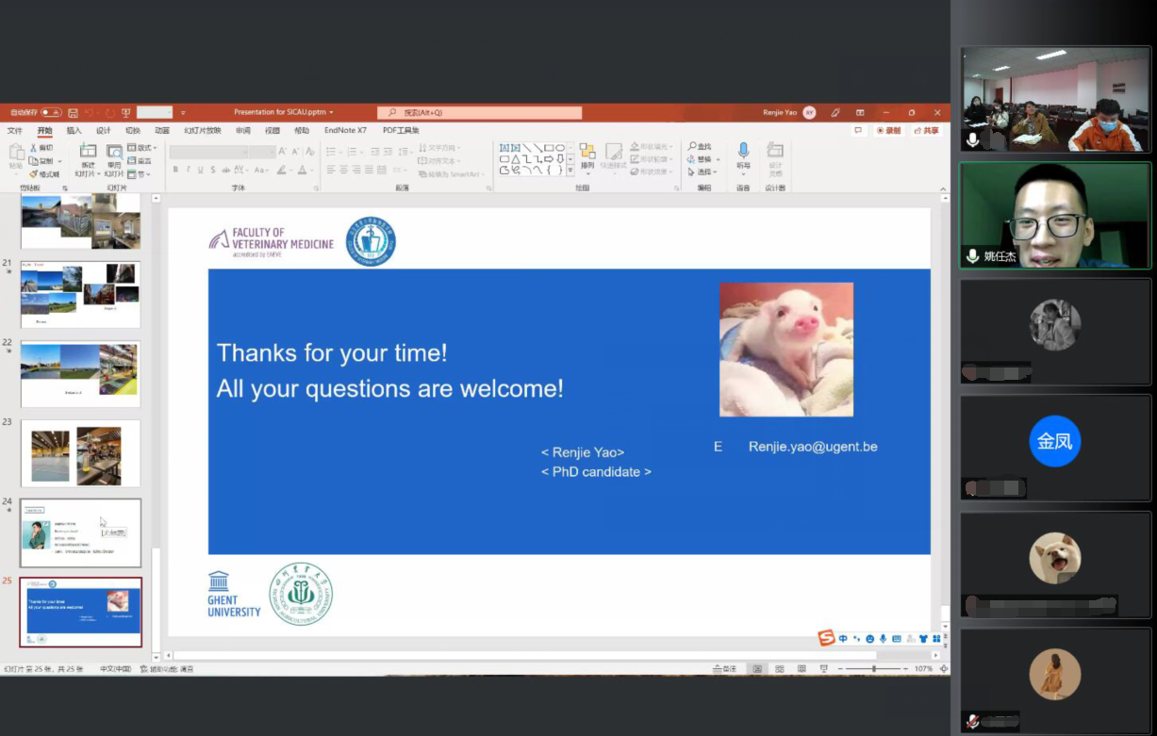Image resolution: width=1157 pixels, height=736 pixels.
Task: Adjust the zoom slider in status bar
Action: click(x=874, y=669)
